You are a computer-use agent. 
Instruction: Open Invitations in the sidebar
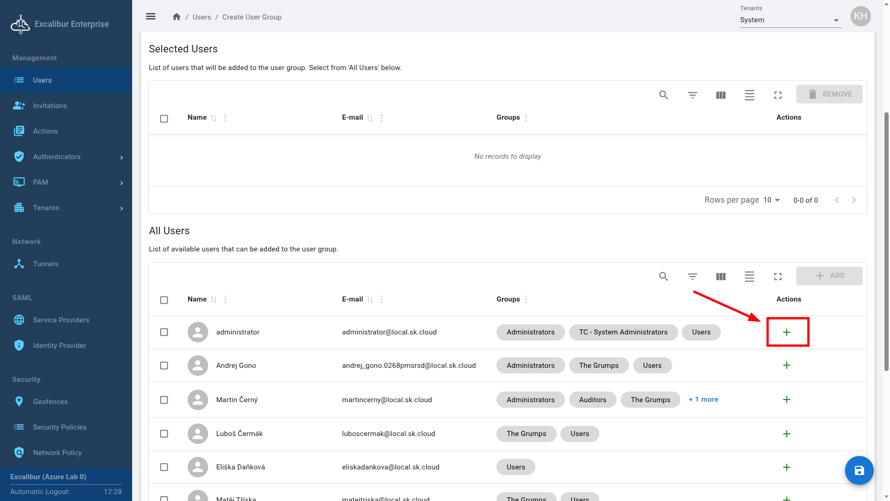click(50, 106)
